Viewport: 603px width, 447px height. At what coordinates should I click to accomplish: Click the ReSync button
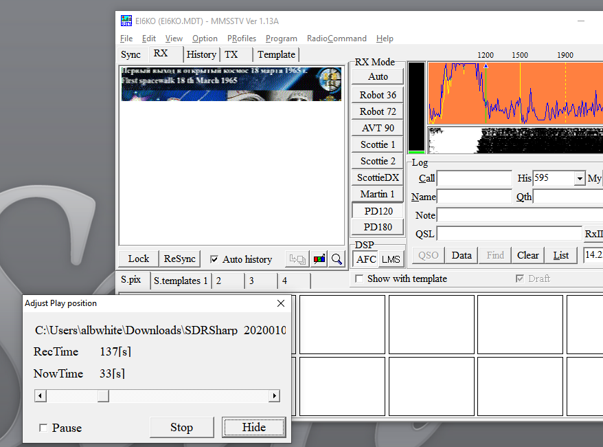179,259
